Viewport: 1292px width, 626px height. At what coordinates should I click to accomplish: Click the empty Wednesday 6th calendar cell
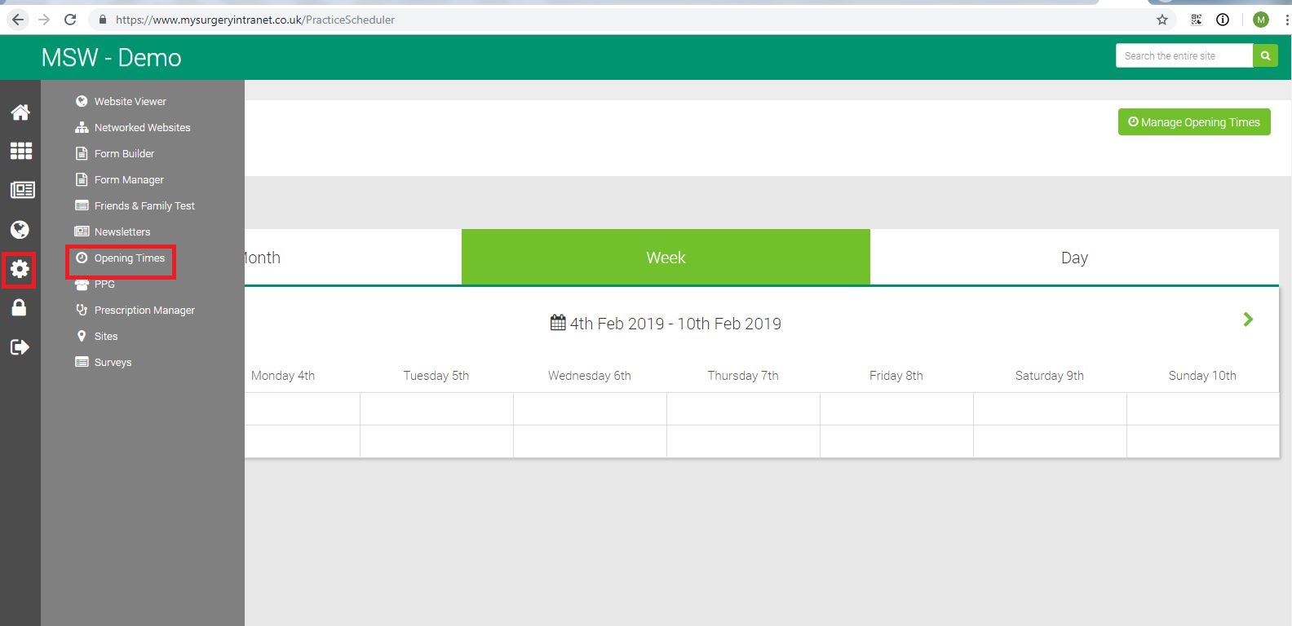(x=589, y=409)
